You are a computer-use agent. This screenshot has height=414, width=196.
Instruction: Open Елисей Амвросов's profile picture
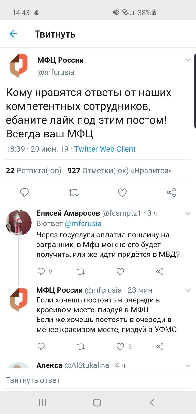[19, 223]
